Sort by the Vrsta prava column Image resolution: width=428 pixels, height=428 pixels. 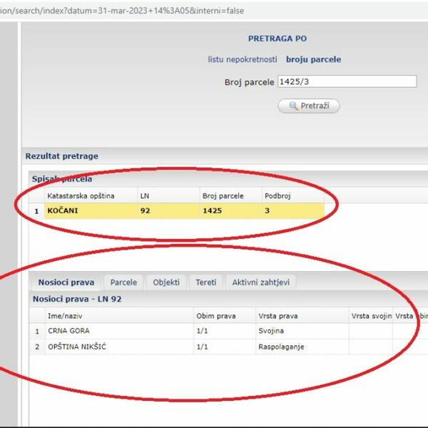[x=278, y=316]
